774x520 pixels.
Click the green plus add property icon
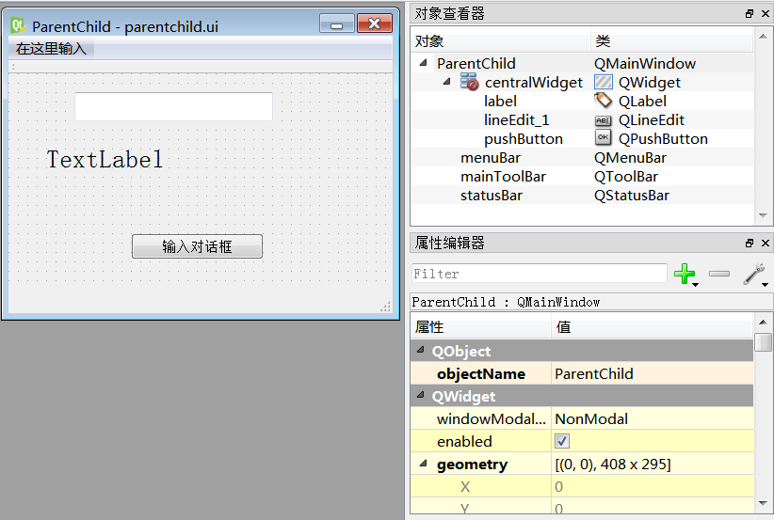click(x=685, y=274)
